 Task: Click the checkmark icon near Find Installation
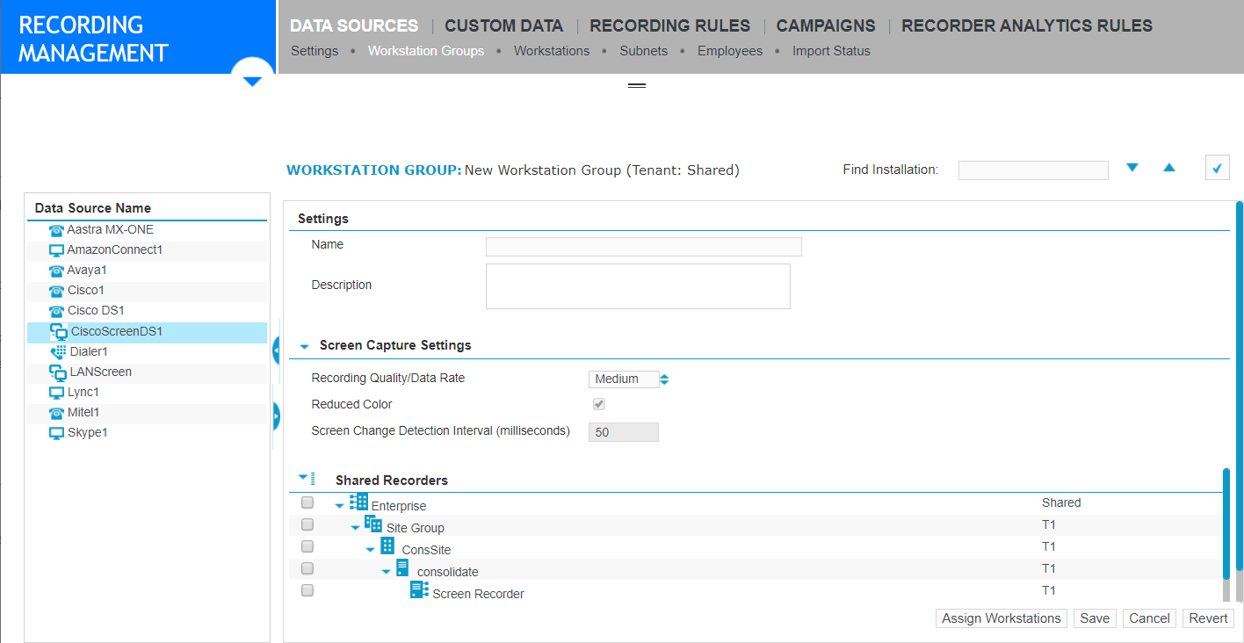coord(1217,167)
